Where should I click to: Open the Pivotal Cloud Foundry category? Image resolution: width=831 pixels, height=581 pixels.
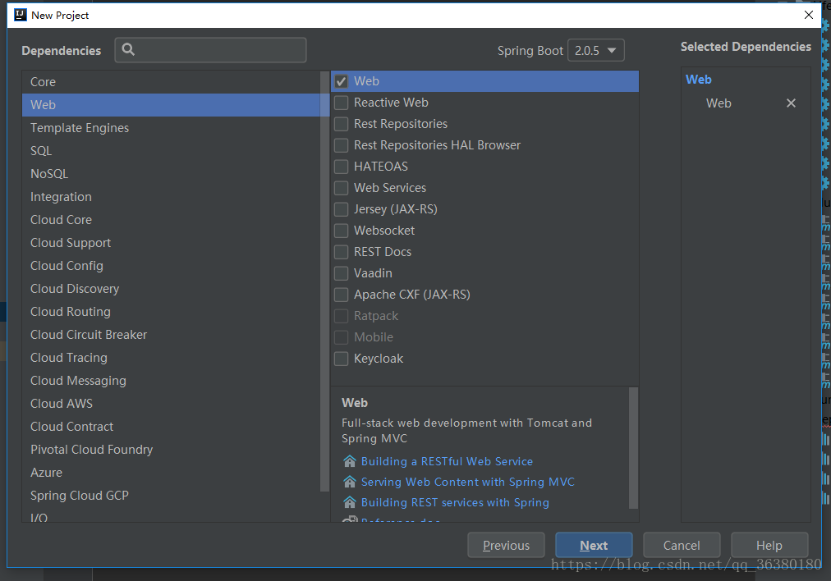pyautogui.click(x=171, y=449)
